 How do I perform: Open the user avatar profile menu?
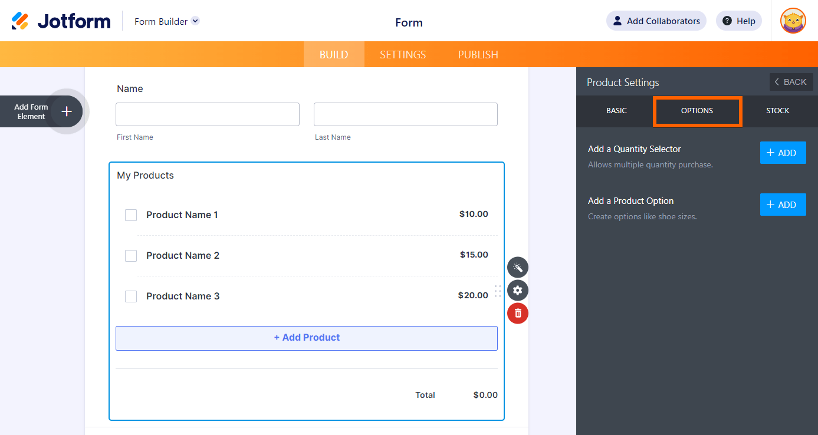point(793,21)
